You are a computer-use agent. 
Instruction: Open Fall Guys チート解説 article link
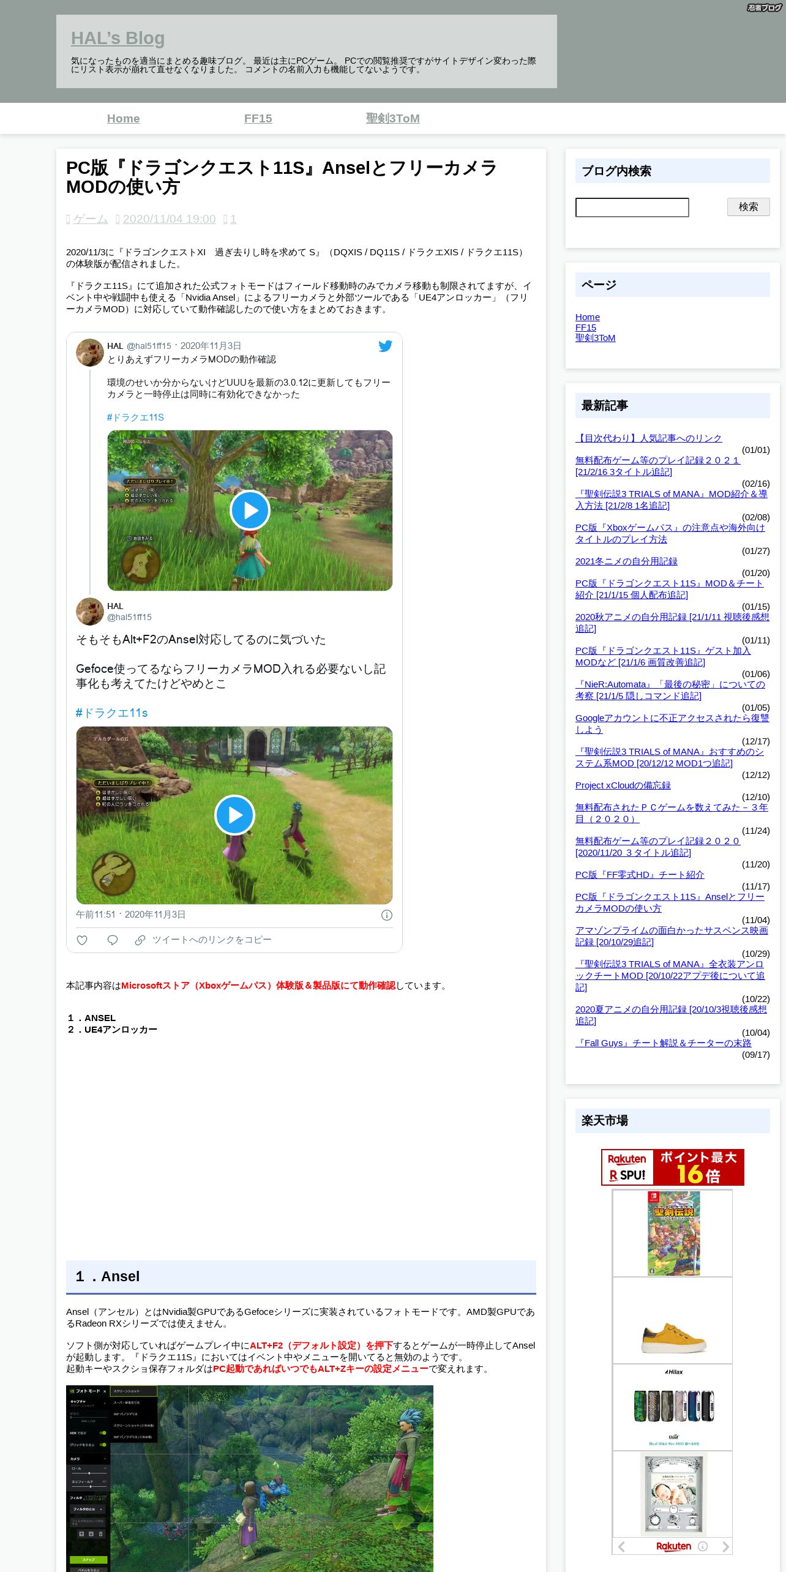(x=663, y=1043)
